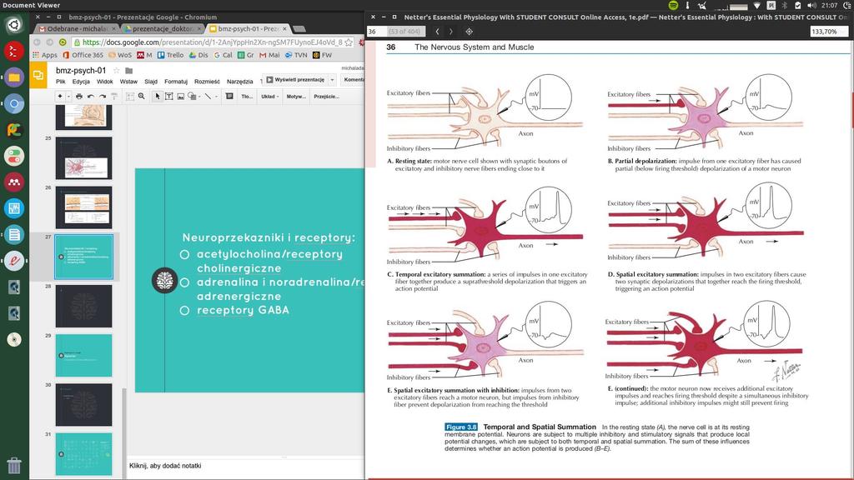Select slide 25 thumbnail
Viewport: 854px width, 480px height.
(84, 157)
